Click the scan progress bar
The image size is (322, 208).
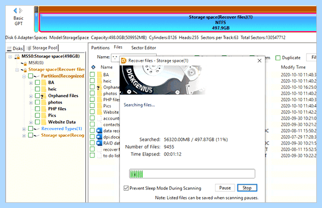point(192,174)
